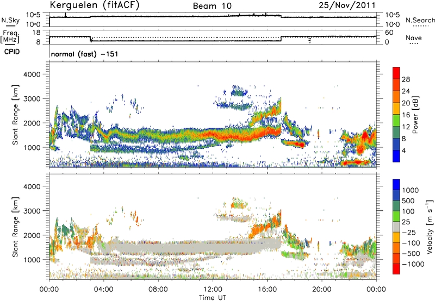Click the power colorbar segment between 4 and 8 dB
Image resolution: width=435 pixels, height=301 pixels.
[396, 144]
